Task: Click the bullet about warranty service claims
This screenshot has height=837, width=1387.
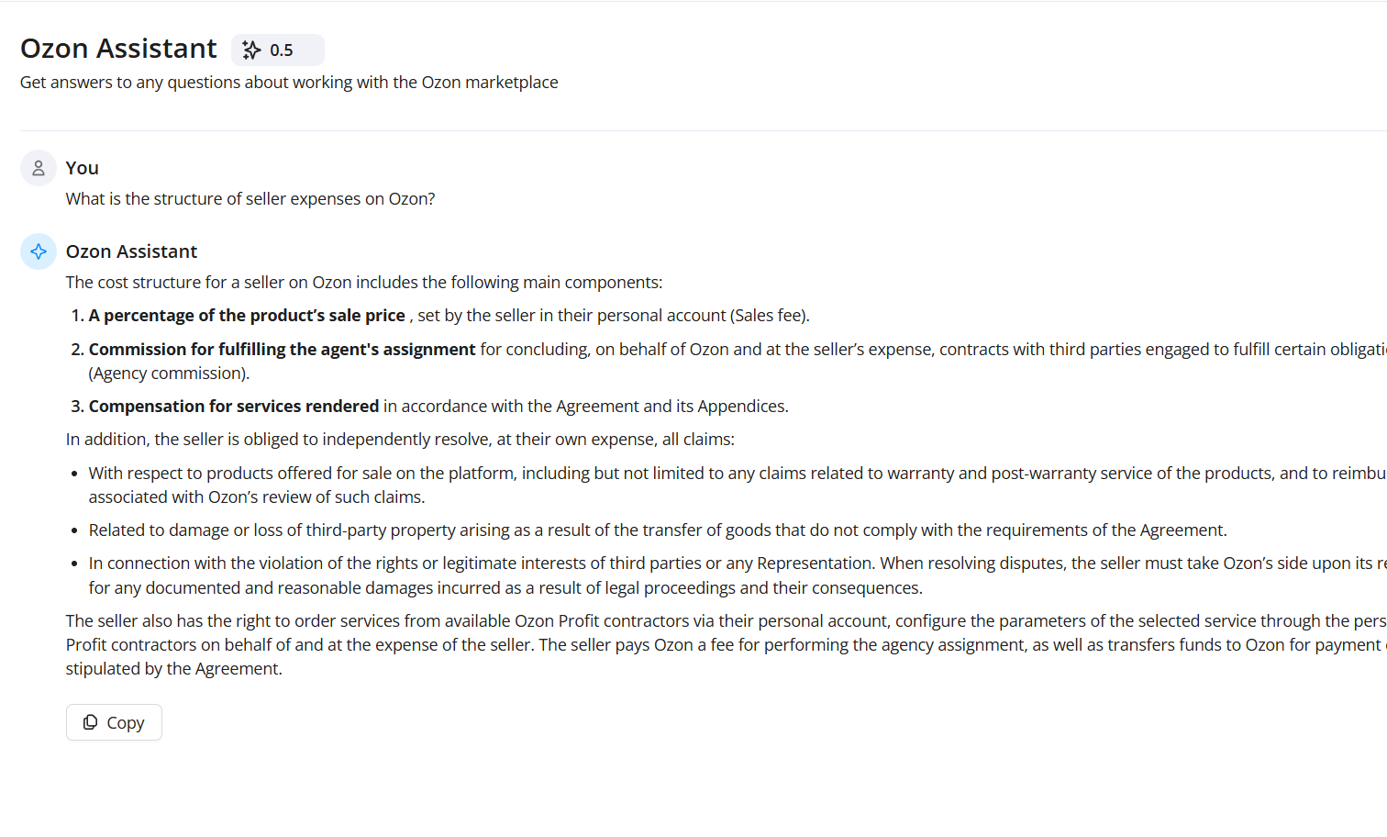Action: tap(642, 473)
